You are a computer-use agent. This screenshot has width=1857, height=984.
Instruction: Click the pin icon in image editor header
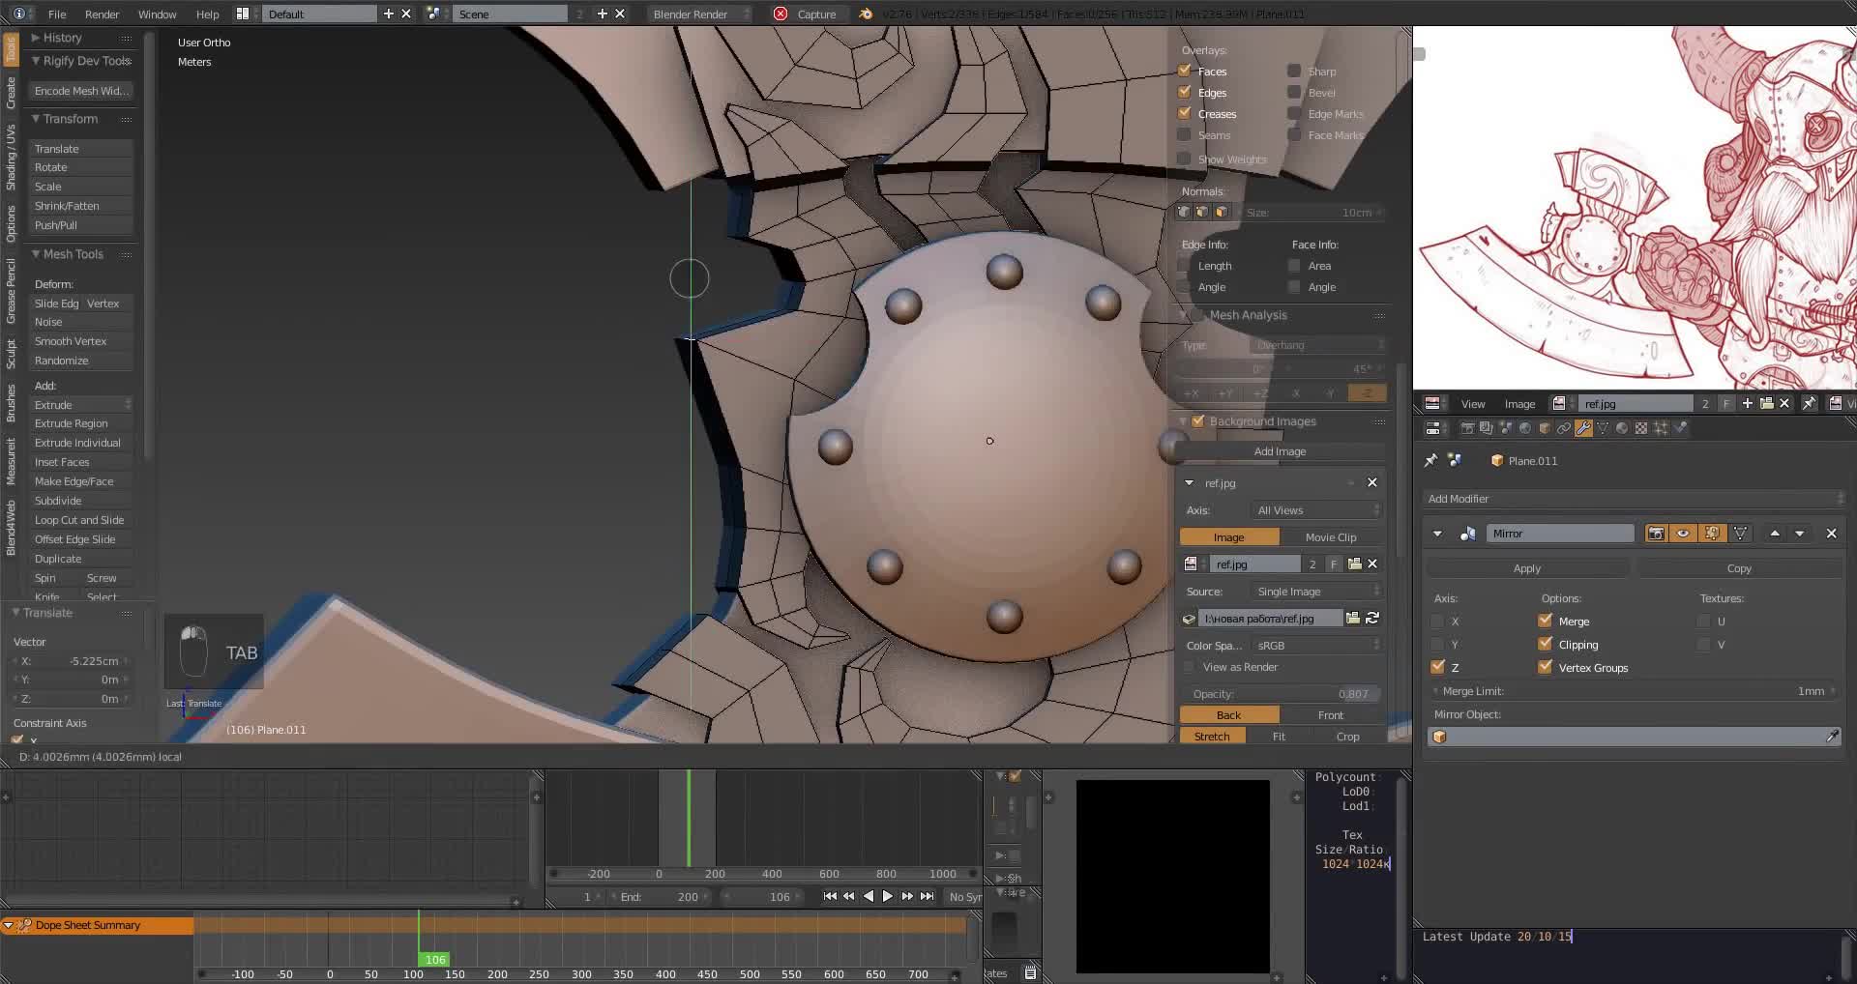pyautogui.click(x=1810, y=403)
